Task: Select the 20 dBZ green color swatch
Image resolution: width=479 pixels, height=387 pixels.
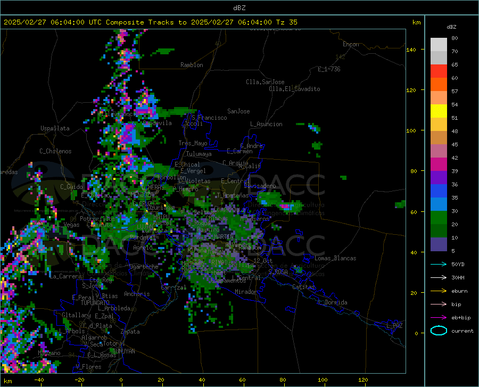Action: (x=439, y=217)
